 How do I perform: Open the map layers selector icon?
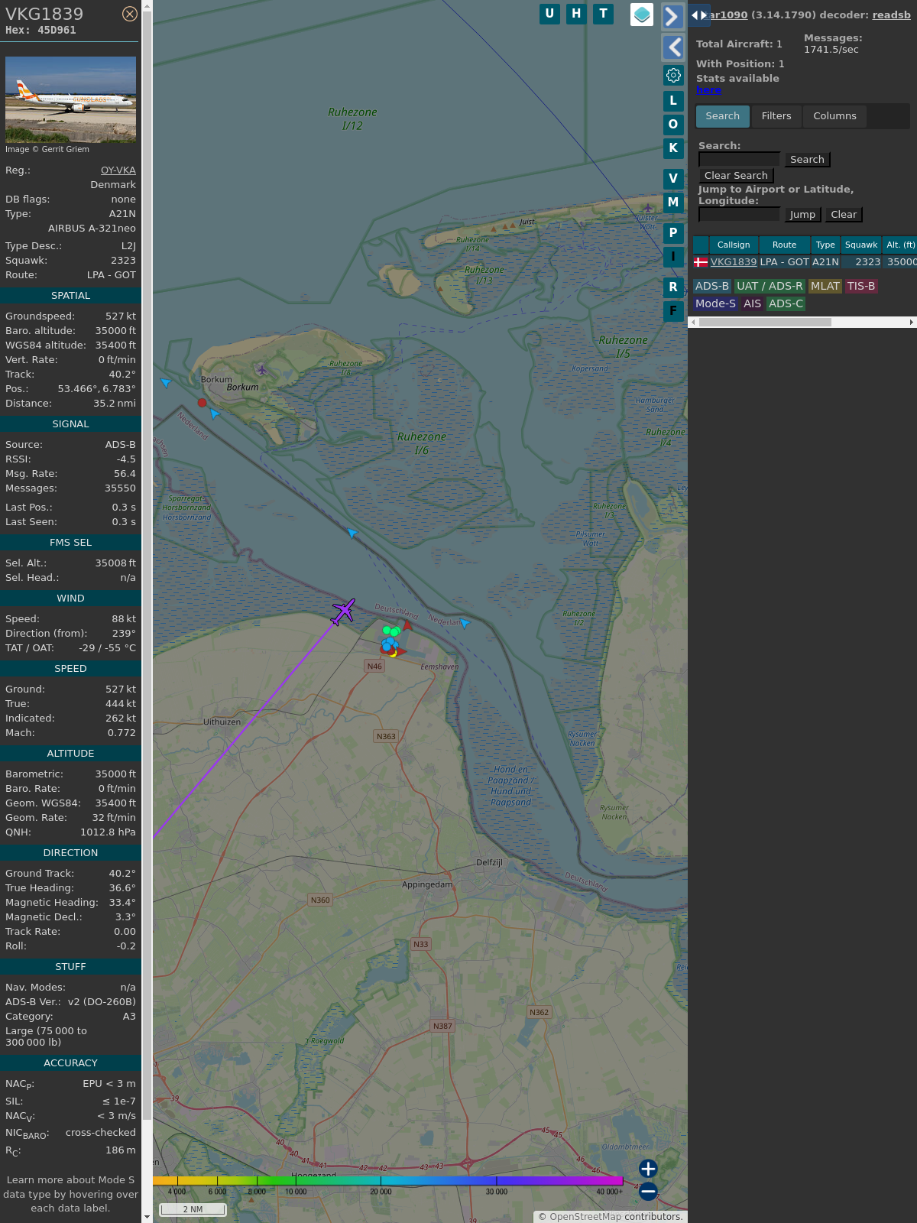pos(642,15)
